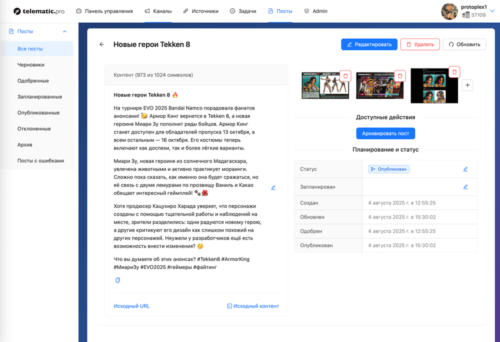Open the second Tekken thumbnail image
Screen dimensions: 500x342
coord(379,85)
